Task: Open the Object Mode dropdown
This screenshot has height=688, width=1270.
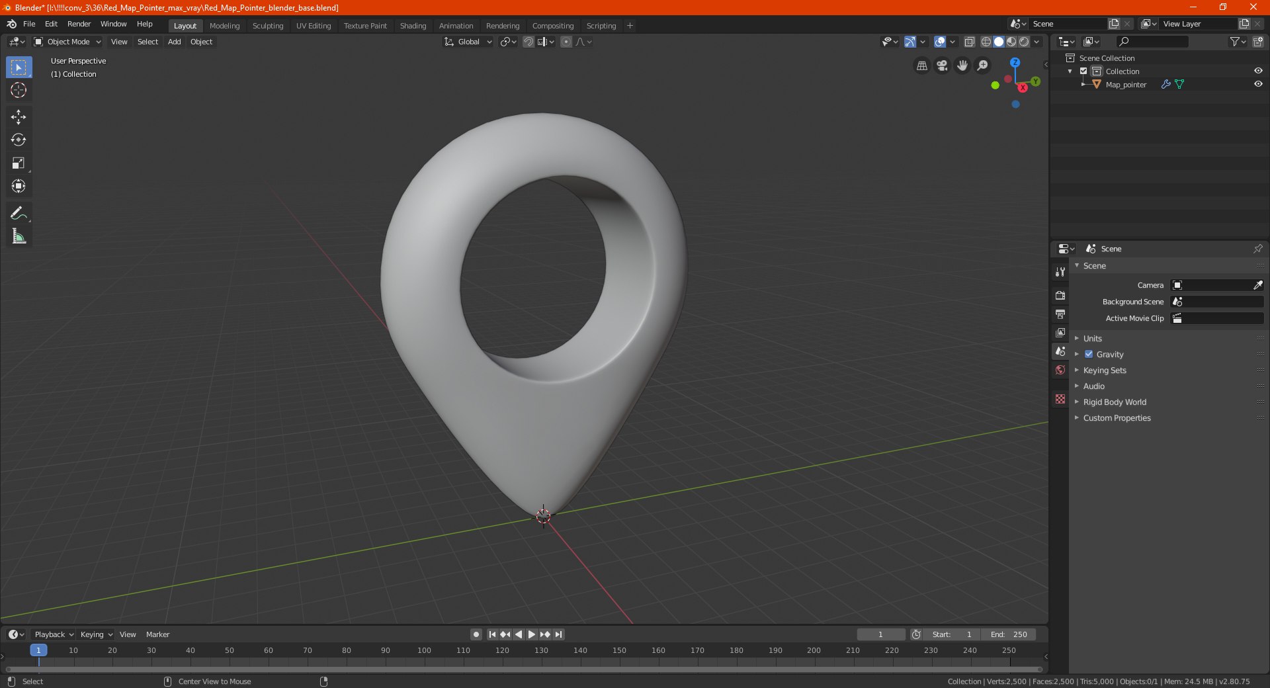Action: pos(67,42)
